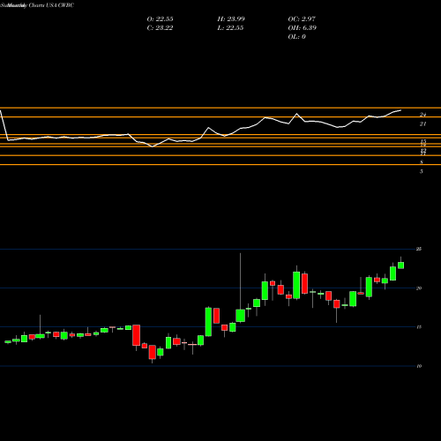Click the 25 price axis label
This screenshot has width=441, height=441.
(x=419, y=249)
